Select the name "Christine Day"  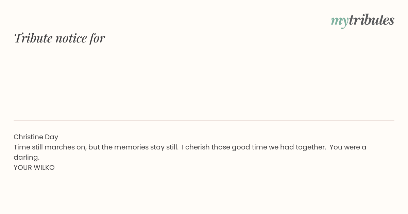[x=36, y=137]
